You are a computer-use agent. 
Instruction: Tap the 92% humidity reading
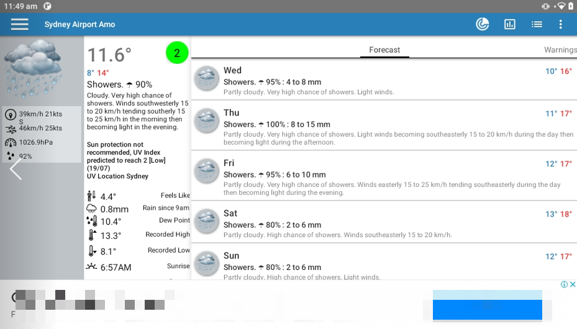point(25,156)
